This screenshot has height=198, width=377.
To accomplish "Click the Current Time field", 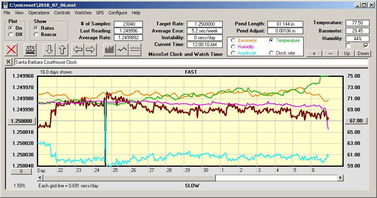I will [205, 44].
